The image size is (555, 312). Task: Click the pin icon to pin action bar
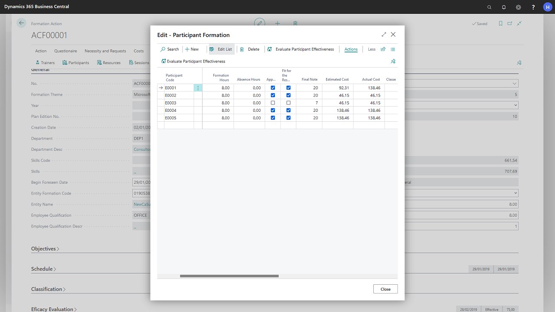[x=393, y=62]
